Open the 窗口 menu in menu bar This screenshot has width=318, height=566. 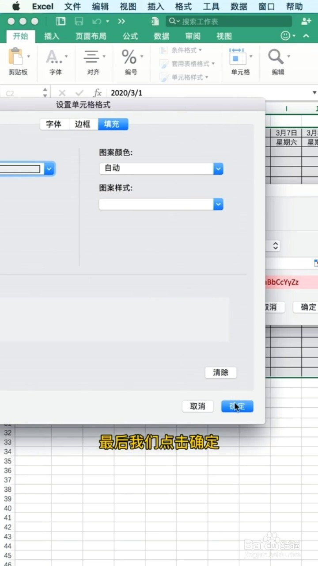[267, 7]
